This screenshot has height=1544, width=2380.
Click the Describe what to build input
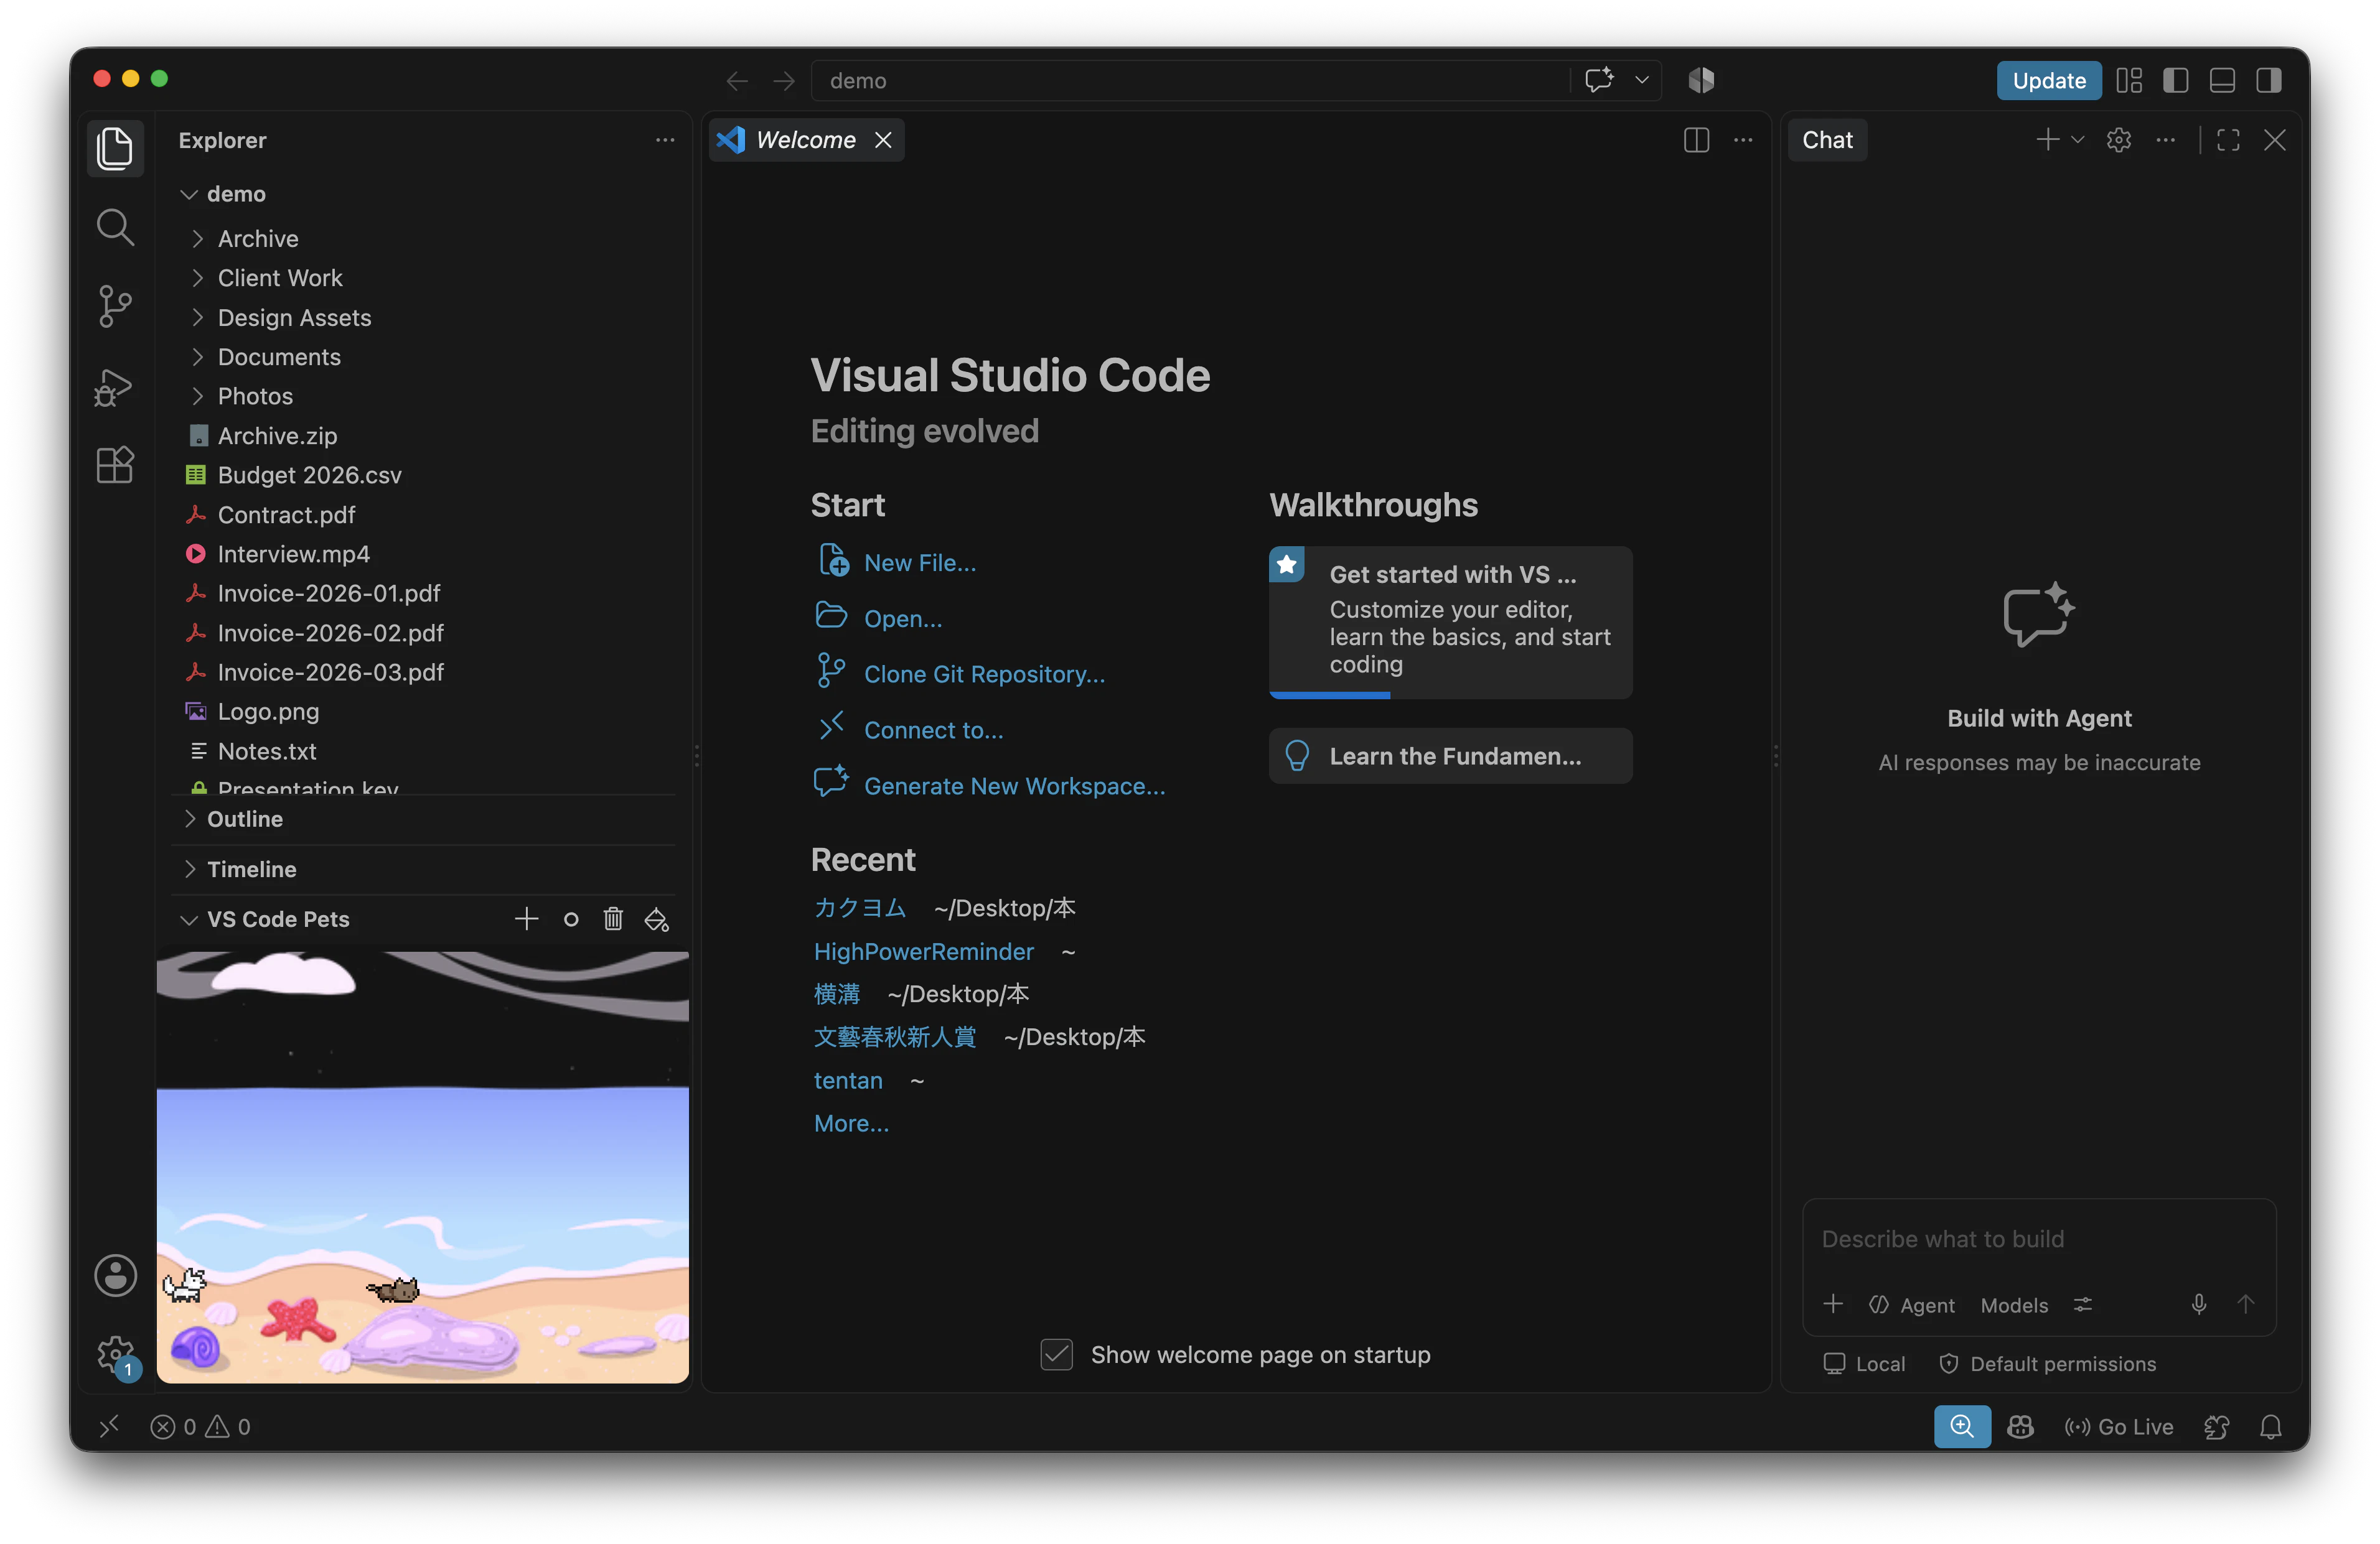coord(2038,1239)
